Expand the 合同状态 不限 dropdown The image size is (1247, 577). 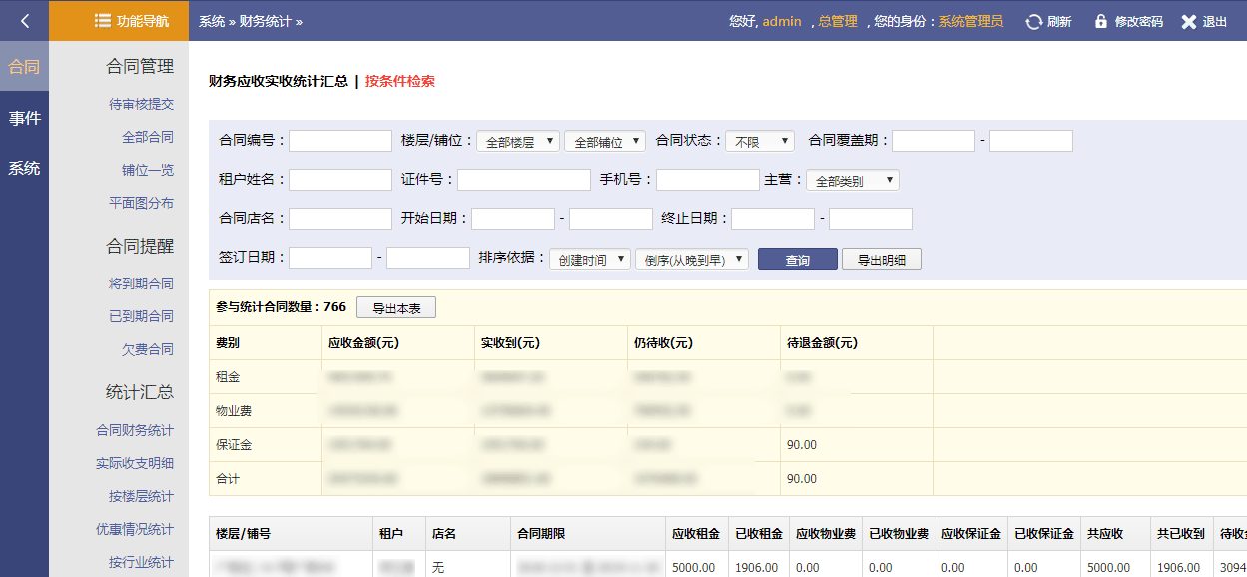pos(760,141)
